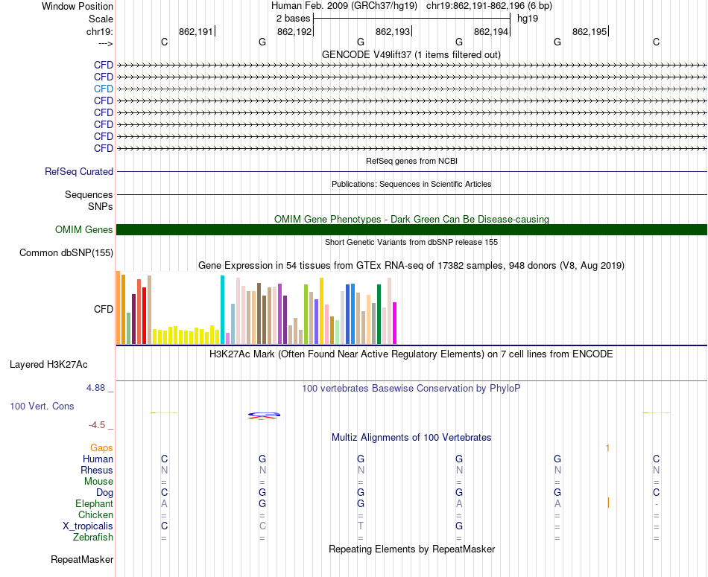Click the GENCODE V49lift37 track title
The image size is (708, 577).
tap(411, 54)
